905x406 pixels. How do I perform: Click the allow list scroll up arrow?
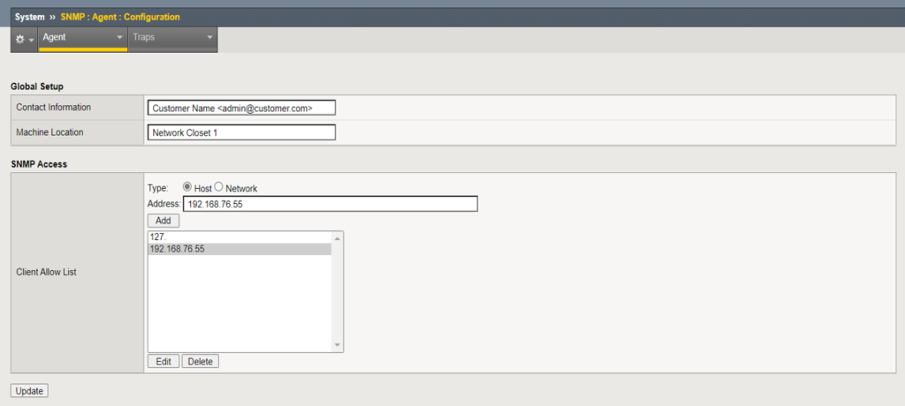tap(337, 237)
